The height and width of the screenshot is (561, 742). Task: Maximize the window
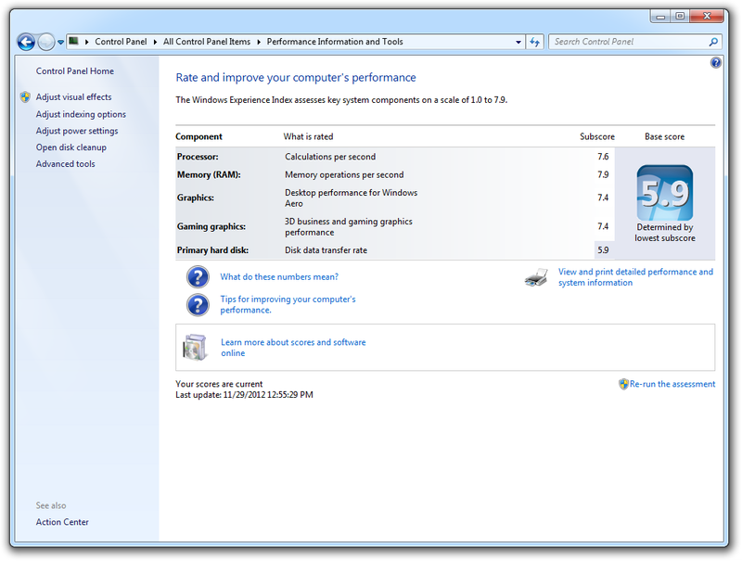pyautogui.click(x=680, y=16)
